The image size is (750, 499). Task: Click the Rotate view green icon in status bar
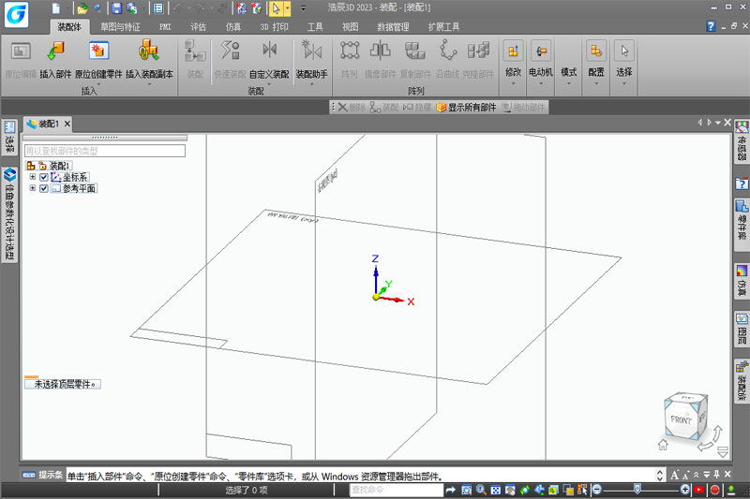tap(525, 490)
